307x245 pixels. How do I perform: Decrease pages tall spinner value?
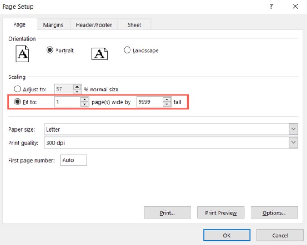(167, 104)
